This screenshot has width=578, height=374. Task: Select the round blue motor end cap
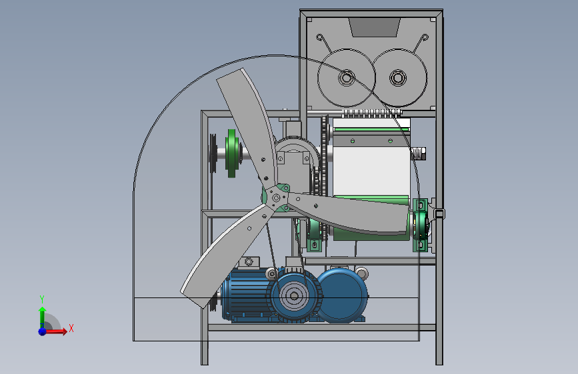pos(342,295)
